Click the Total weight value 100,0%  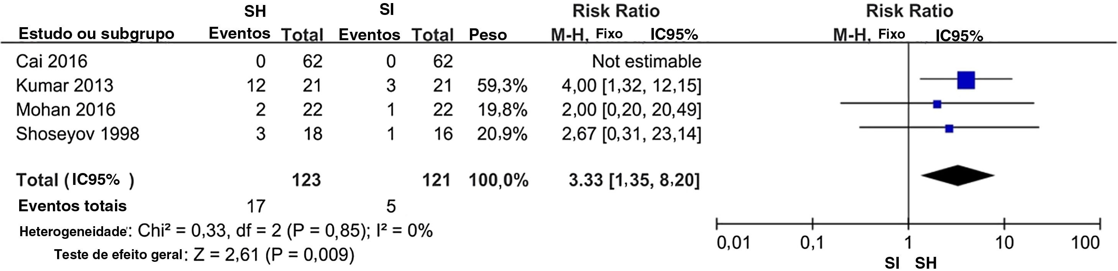click(x=498, y=180)
